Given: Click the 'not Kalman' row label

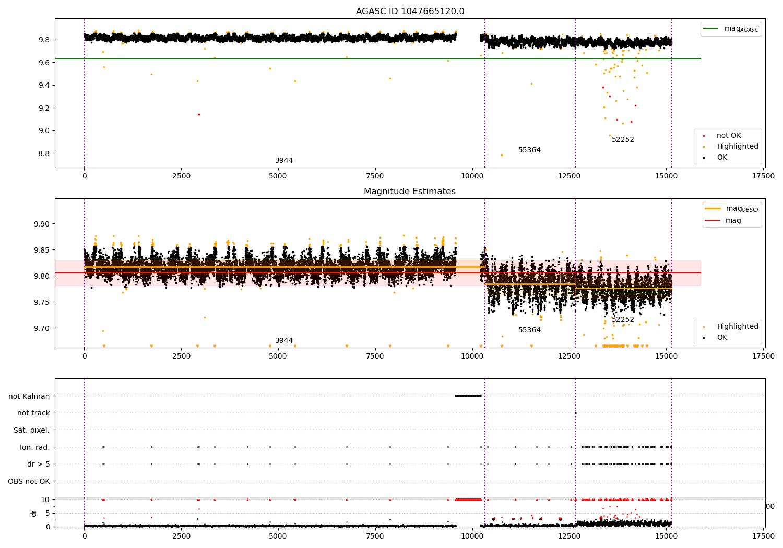Looking at the screenshot, I should (29, 396).
